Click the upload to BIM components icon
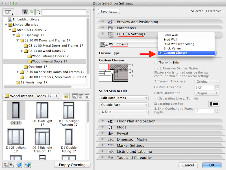226x170 pixels. tap(27, 165)
